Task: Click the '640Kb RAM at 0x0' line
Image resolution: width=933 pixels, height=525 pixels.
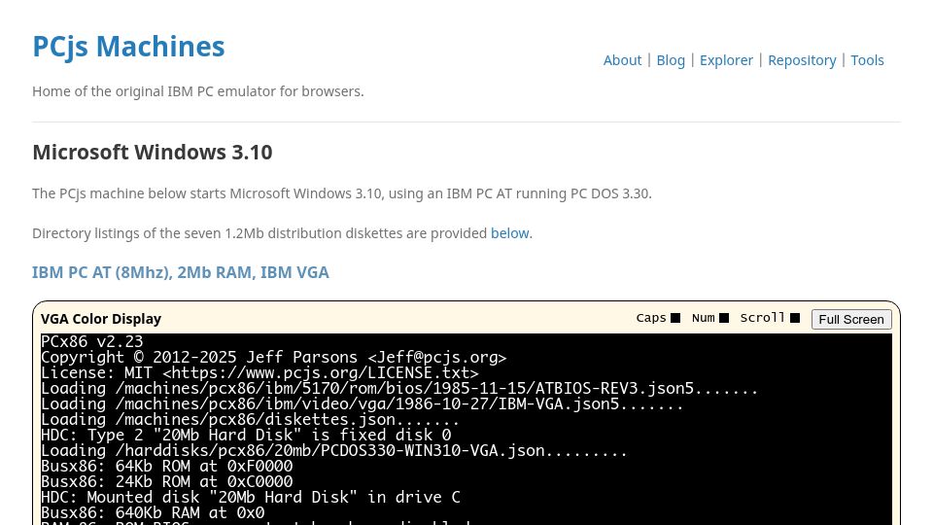Action: (x=153, y=512)
